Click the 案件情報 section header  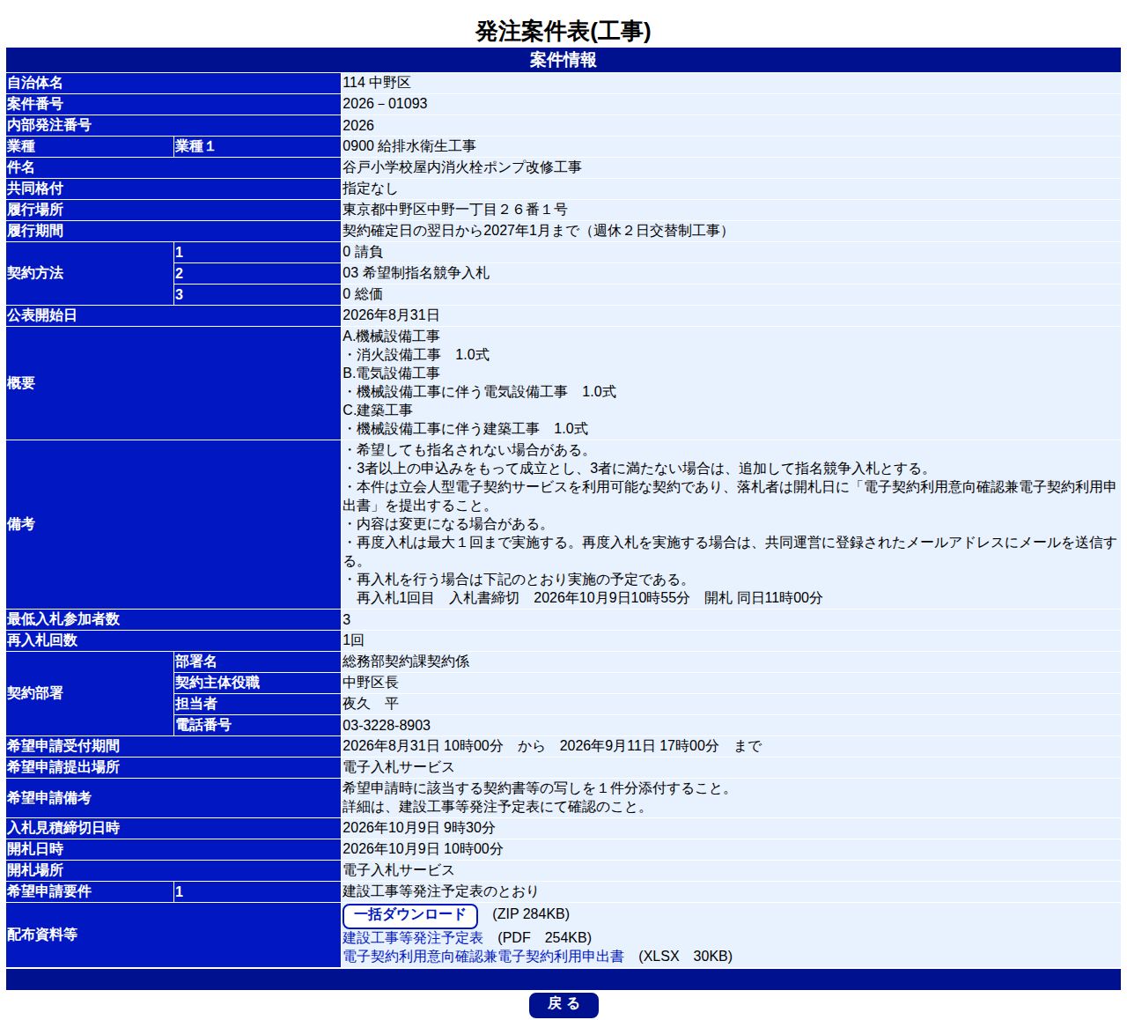(563, 60)
